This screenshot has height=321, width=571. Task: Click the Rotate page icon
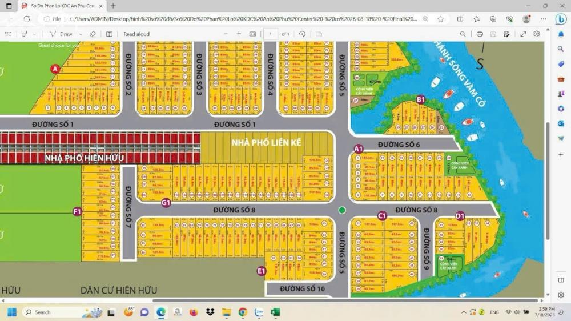coord(302,34)
